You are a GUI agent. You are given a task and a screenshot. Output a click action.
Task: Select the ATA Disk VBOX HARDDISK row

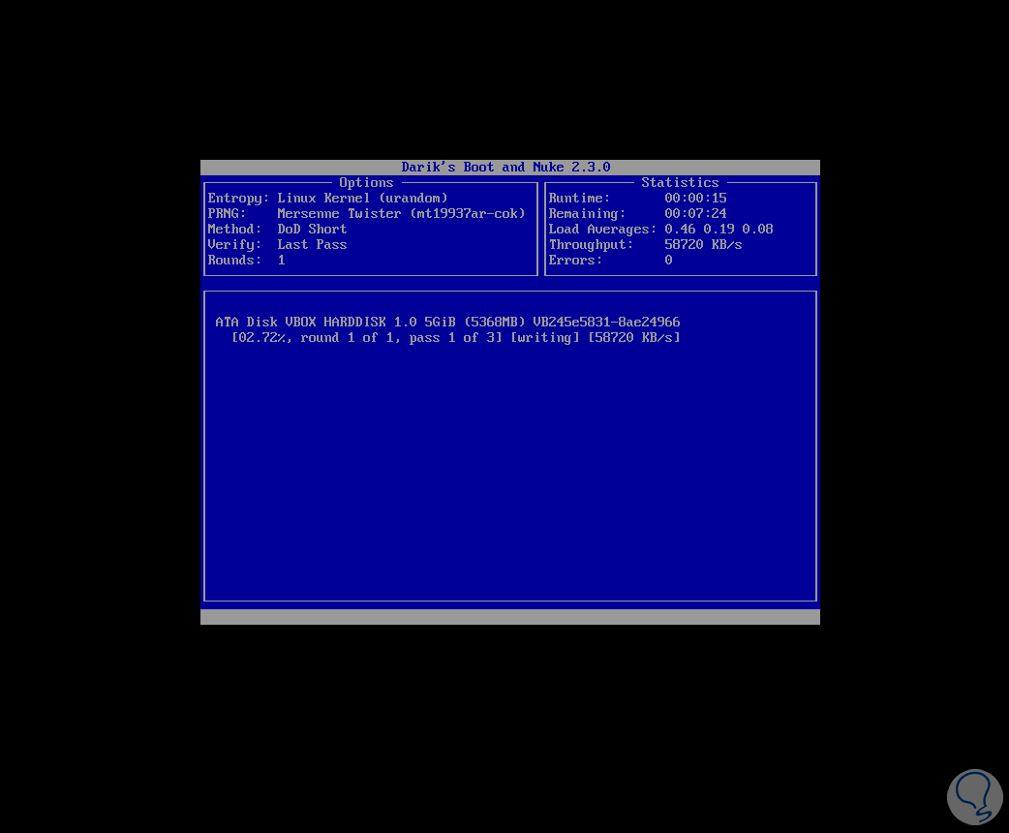(x=447, y=322)
